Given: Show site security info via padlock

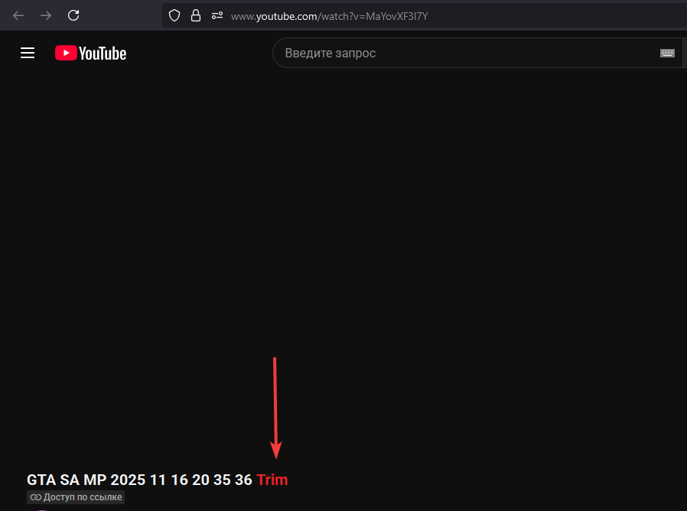Looking at the screenshot, I should tap(196, 15).
